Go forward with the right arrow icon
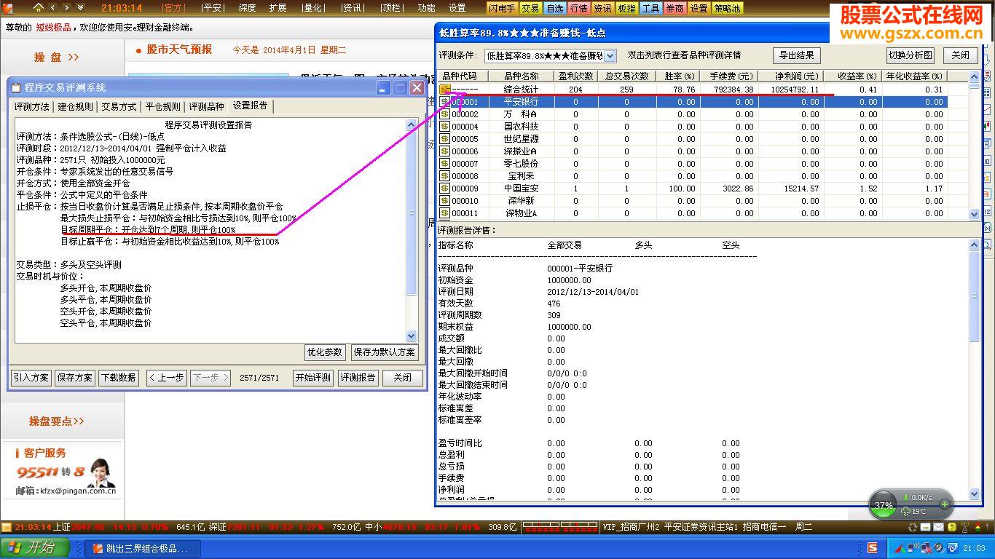 click(67, 7)
